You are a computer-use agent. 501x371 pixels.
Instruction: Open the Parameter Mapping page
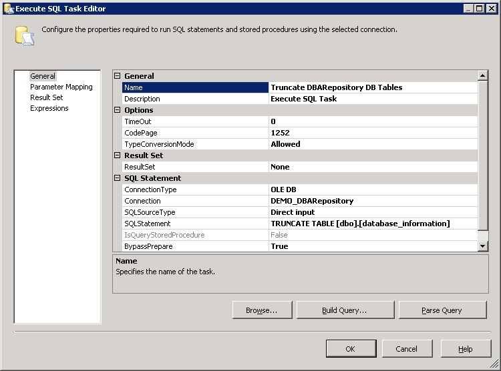[x=61, y=87]
